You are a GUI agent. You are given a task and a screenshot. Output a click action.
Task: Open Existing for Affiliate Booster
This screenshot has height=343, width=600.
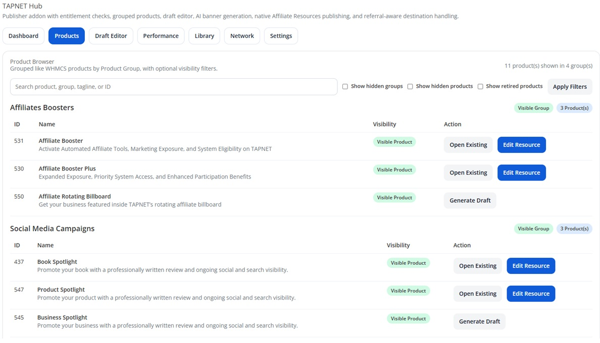pos(468,145)
